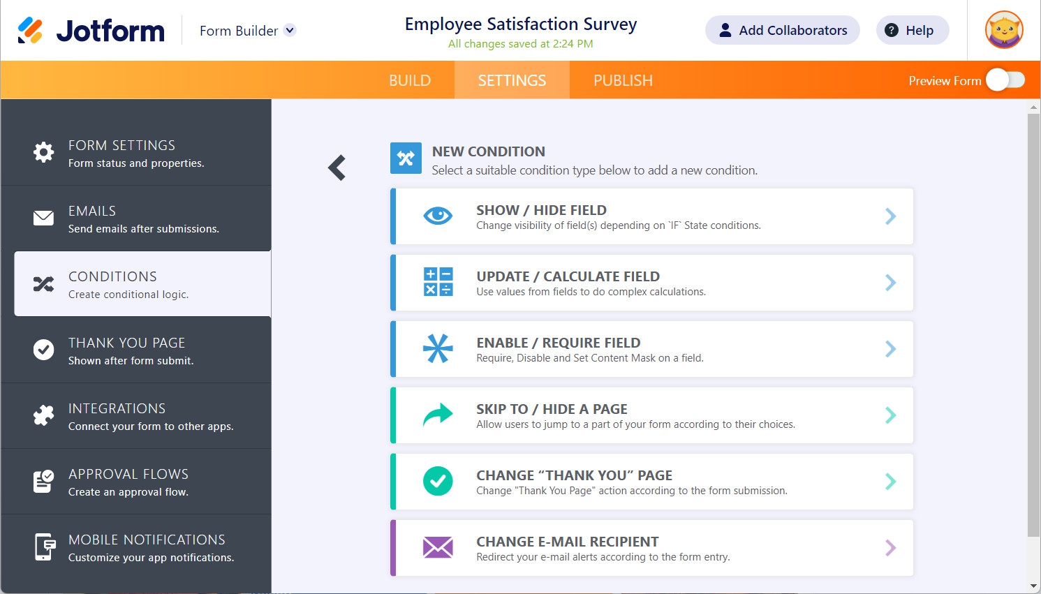
Task: Click the Employee Satisfaction Survey form title
Action: [521, 24]
